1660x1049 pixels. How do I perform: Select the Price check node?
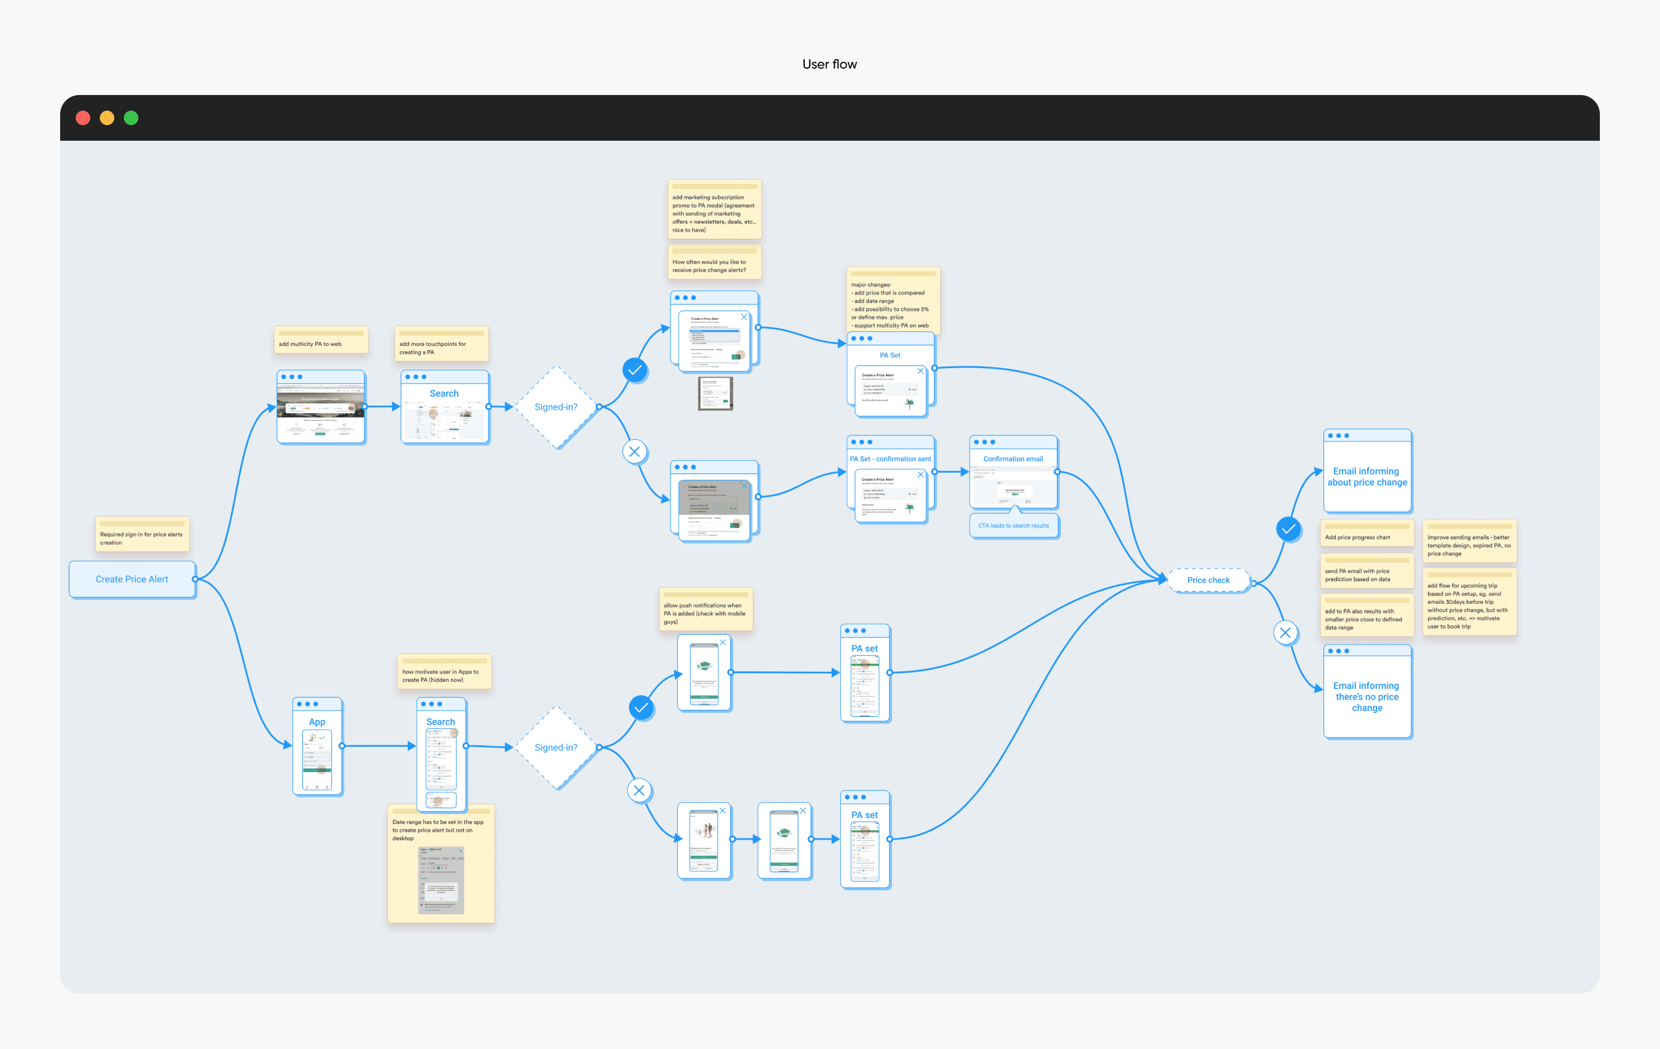pos(1208,580)
